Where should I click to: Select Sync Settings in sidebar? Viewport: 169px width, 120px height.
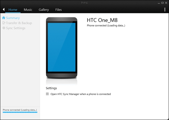16,28
